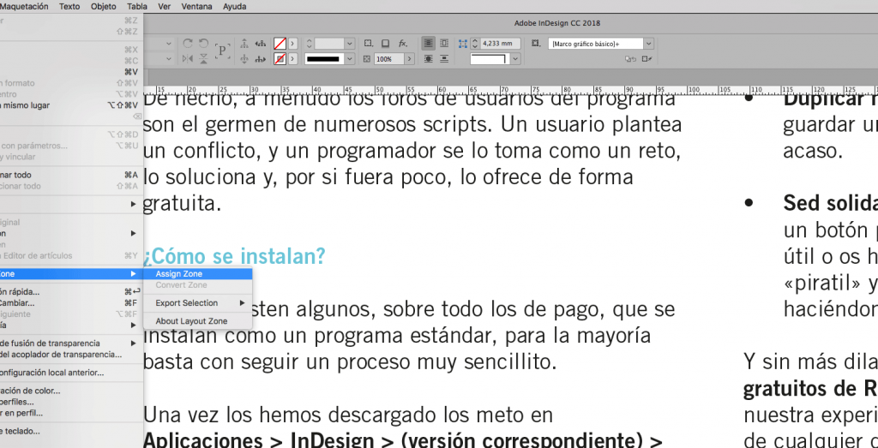Open the Ver menu
This screenshot has height=448, width=878.
click(x=165, y=6)
